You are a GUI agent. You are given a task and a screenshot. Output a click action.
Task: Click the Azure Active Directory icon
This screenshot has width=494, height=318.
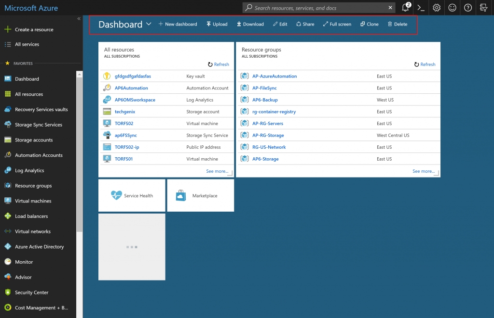click(8, 247)
